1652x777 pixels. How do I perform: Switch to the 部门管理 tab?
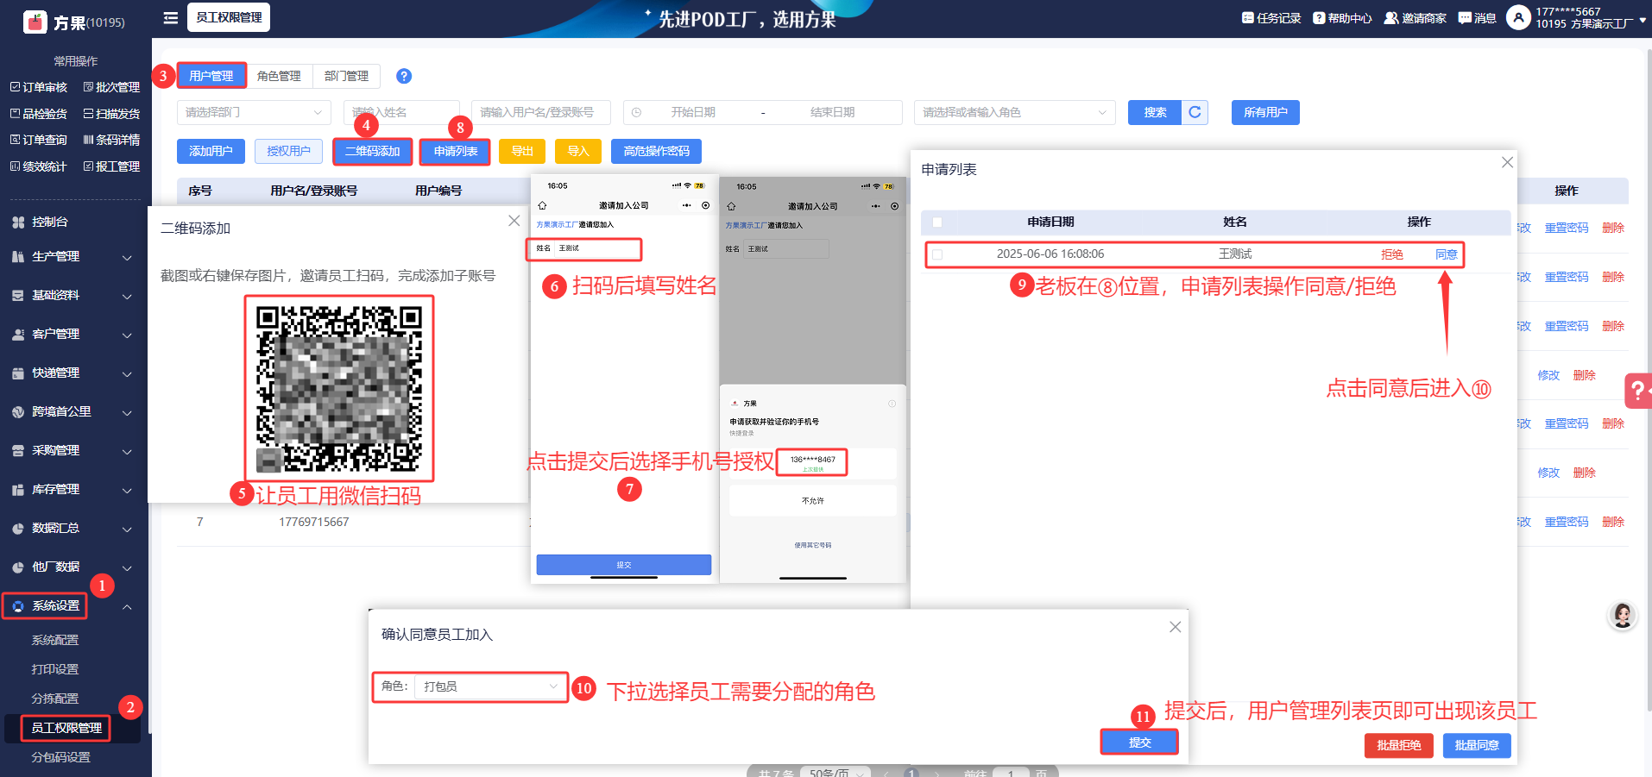point(346,76)
